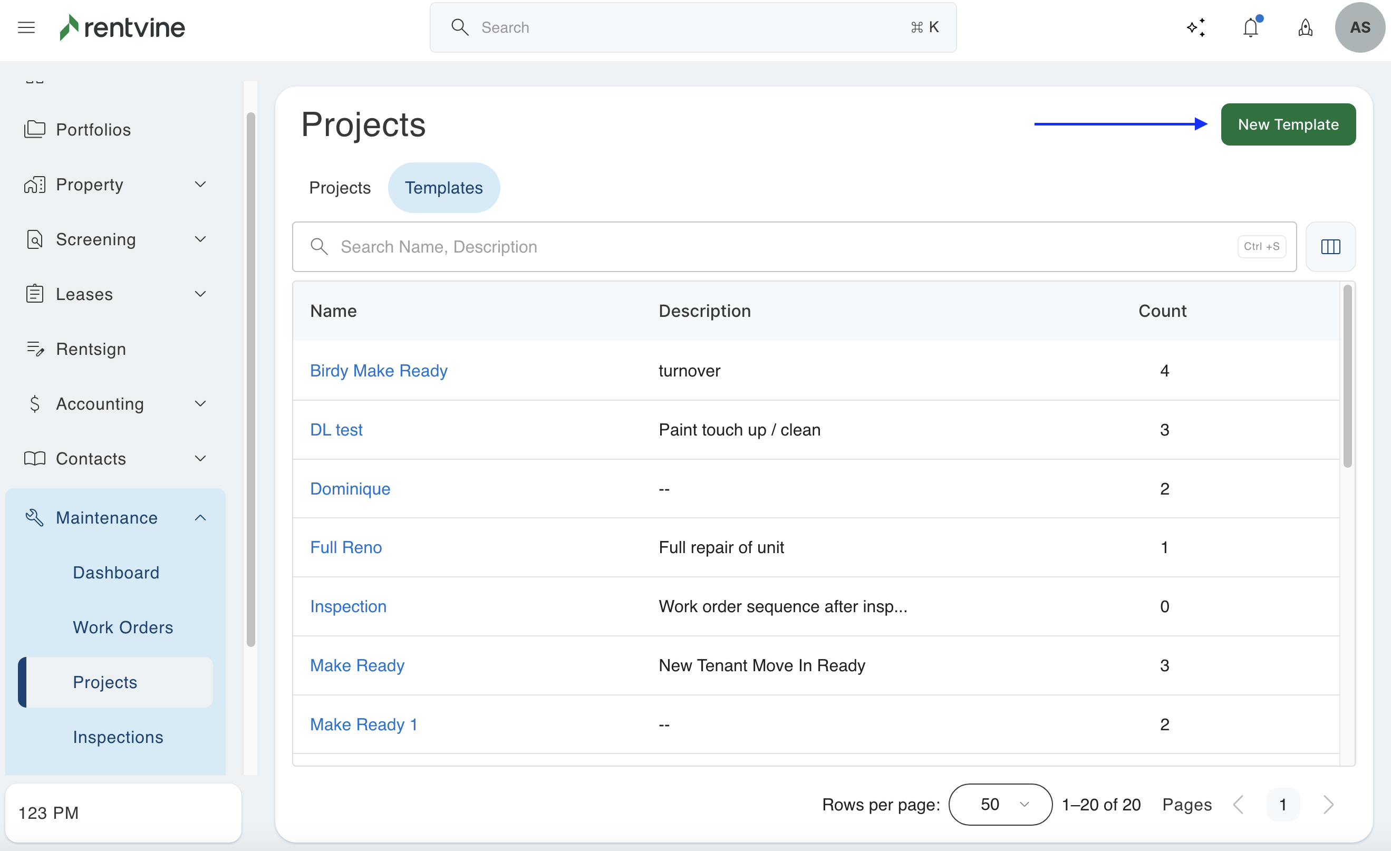
Task: Click the Portfolios folder icon
Action: [34, 129]
